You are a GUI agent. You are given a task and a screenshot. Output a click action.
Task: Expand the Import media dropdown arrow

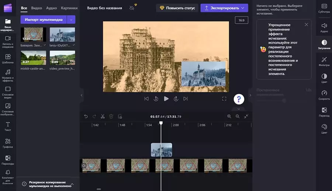click(72, 20)
